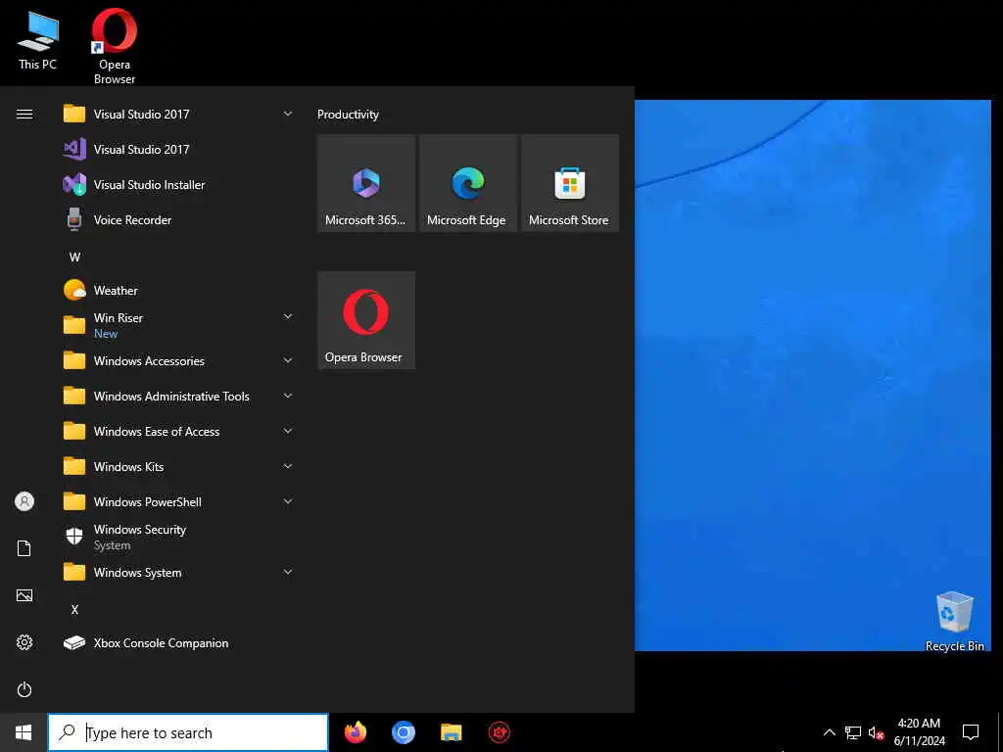
Task: Click the Power button in Start sidebar
Action: (24, 689)
